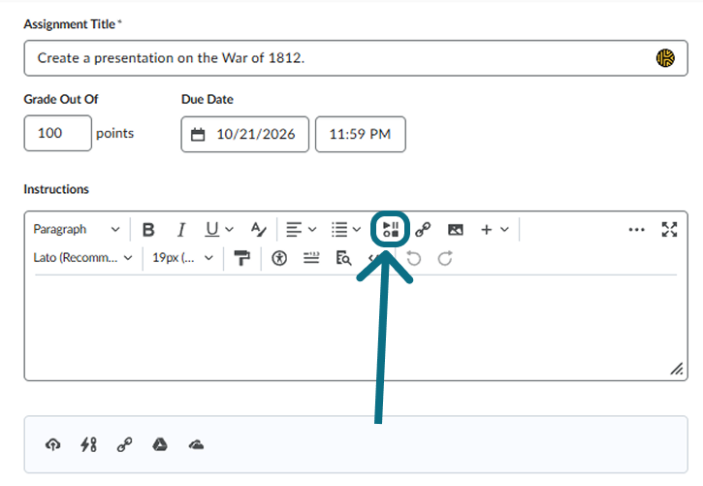703x486 pixels.
Task: Select the Format Painter tool
Action: click(x=242, y=258)
